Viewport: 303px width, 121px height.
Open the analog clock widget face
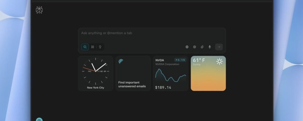95,71
